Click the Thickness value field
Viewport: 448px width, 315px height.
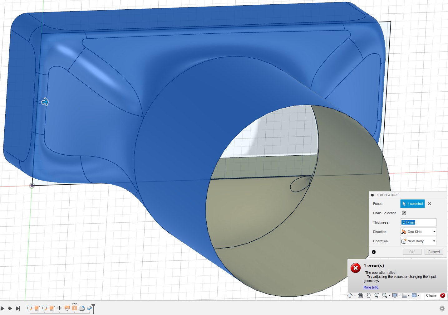[418, 222]
